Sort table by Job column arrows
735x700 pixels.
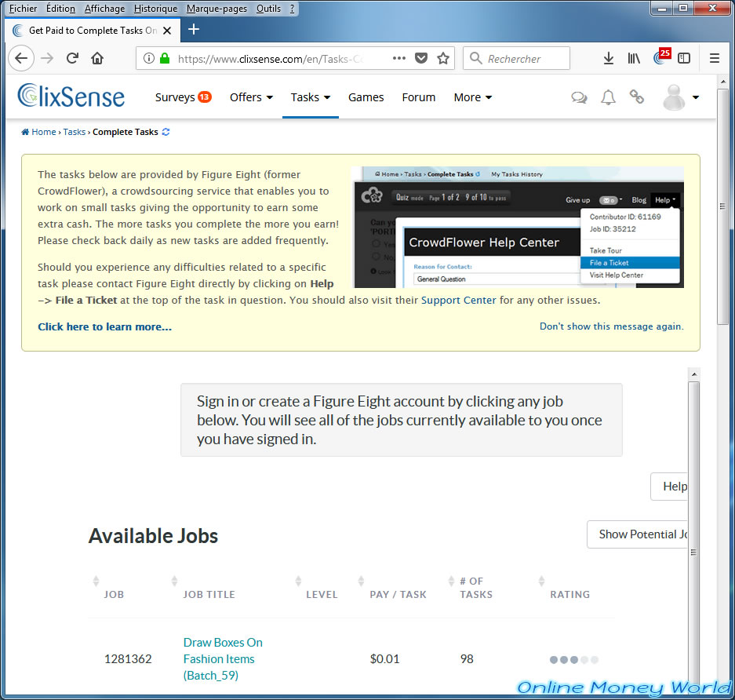96,581
